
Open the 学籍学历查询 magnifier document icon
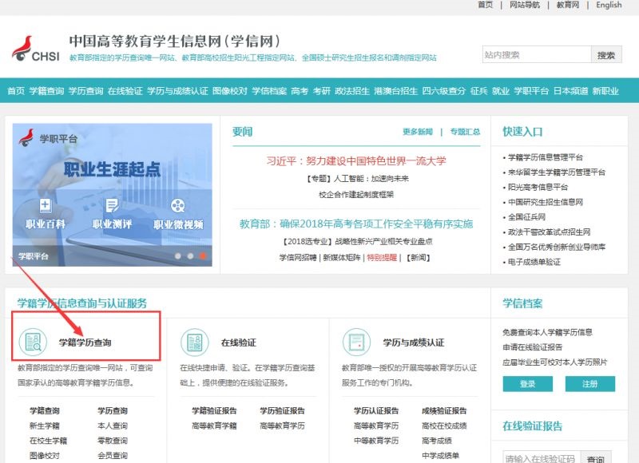(x=33, y=342)
